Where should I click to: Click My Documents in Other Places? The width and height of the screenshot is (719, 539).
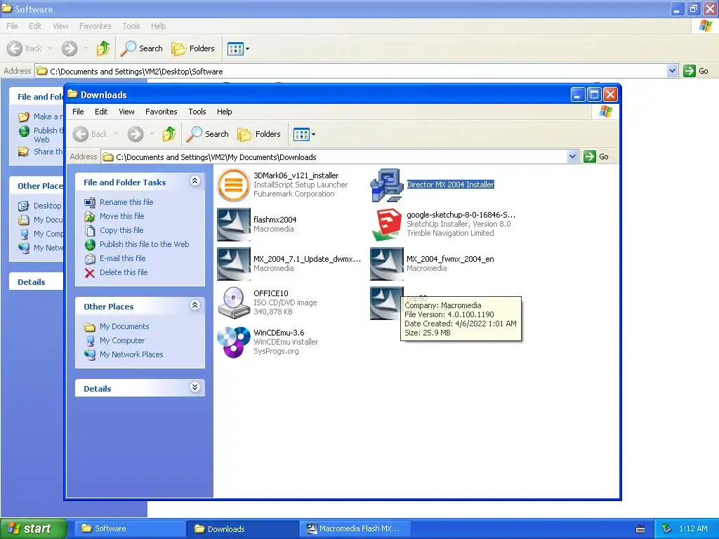[x=124, y=327]
